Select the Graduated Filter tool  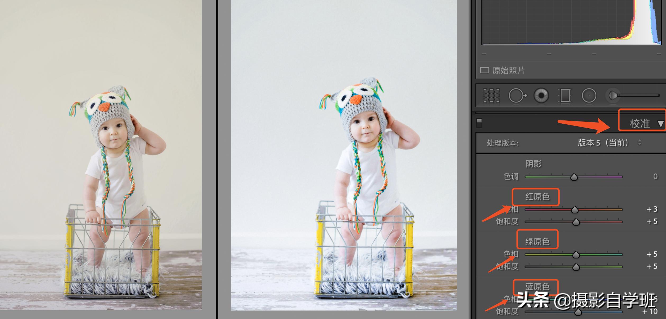point(565,96)
